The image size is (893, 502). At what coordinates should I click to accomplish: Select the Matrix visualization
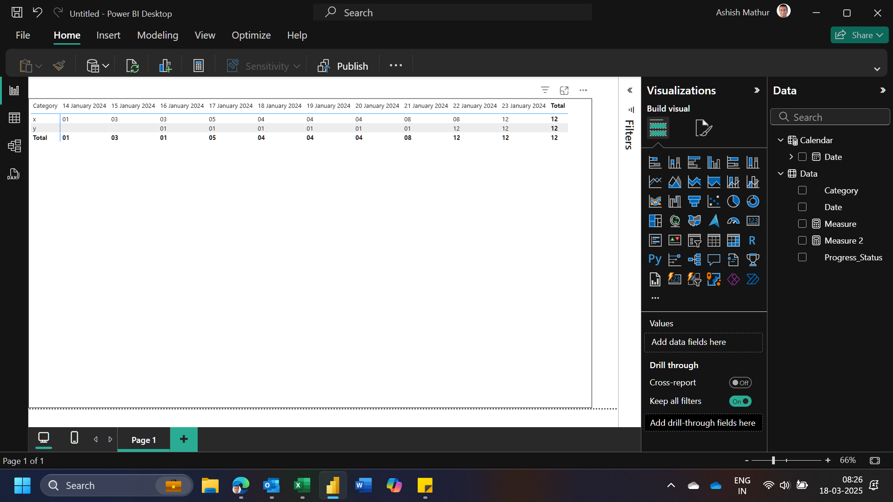point(733,240)
